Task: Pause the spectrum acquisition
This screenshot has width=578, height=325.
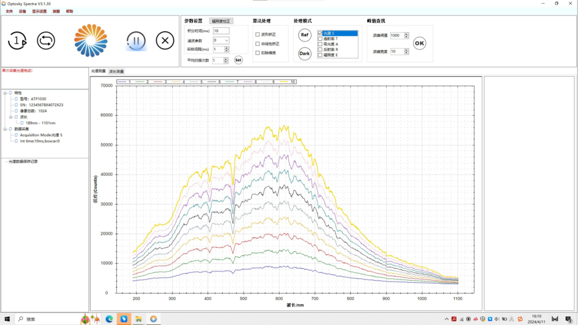Action: point(136,41)
